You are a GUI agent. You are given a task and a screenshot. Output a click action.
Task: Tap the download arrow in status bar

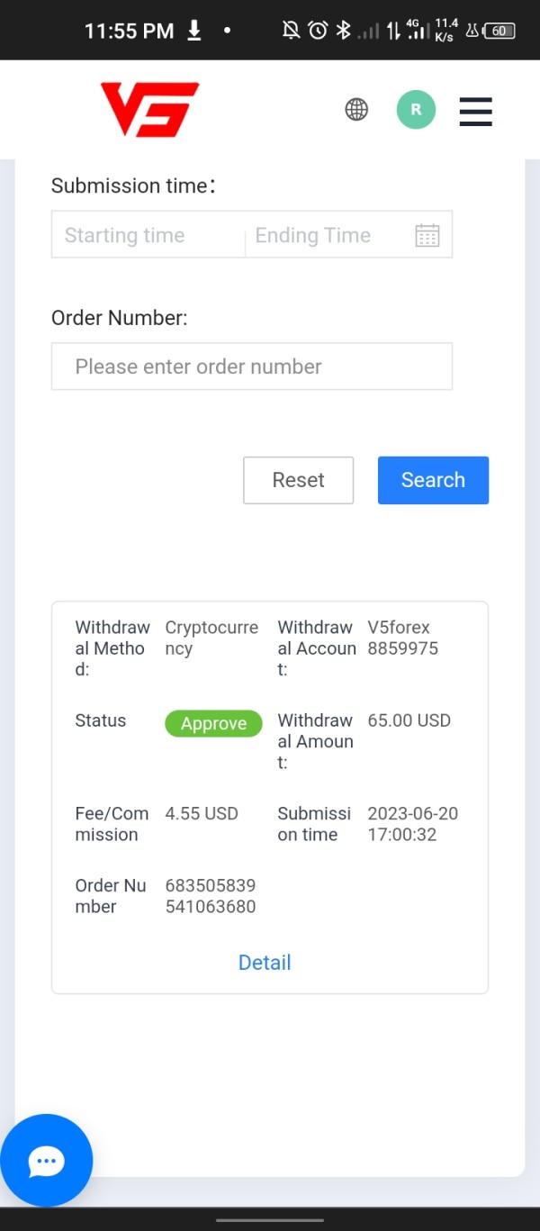pos(194,31)
